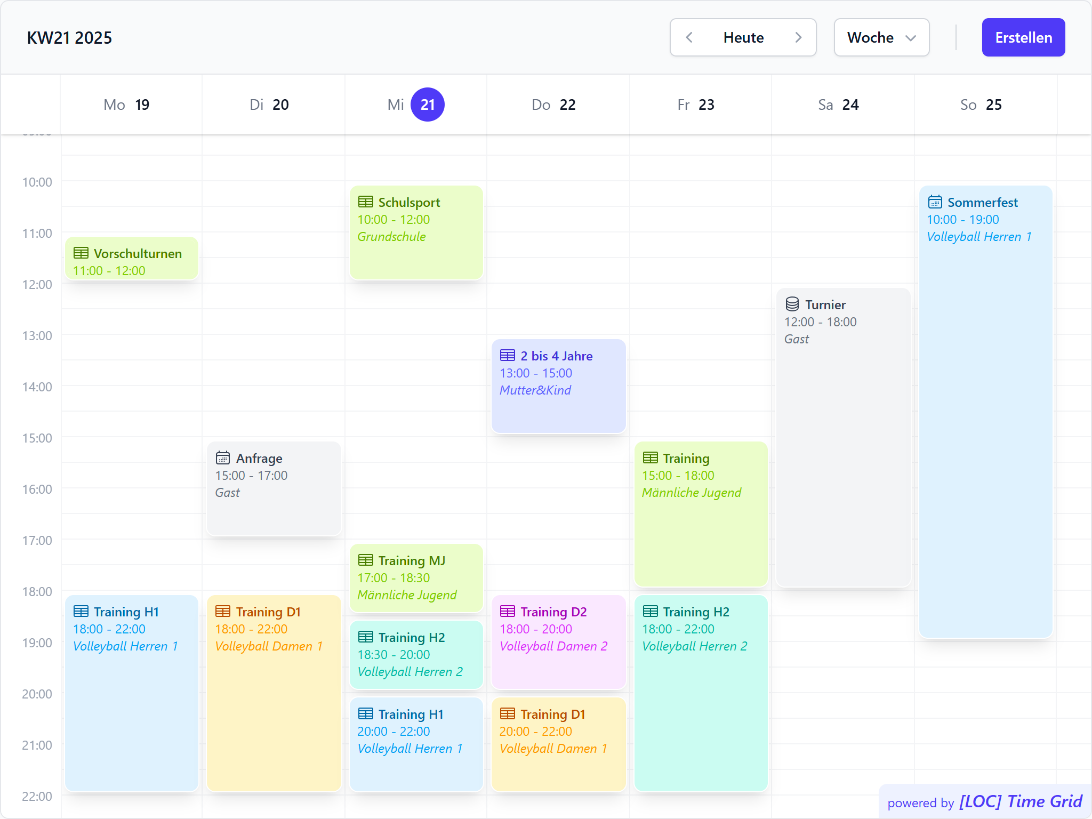Click the Erstellen button
The image size is (1092, 819).
click(1023, 37)
